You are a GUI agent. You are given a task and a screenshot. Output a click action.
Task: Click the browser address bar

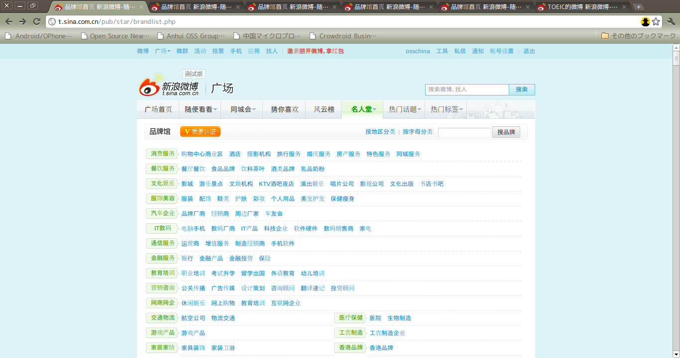coord(343,22)
